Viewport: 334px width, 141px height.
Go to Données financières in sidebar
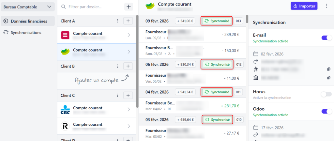(x=29, y=21)
